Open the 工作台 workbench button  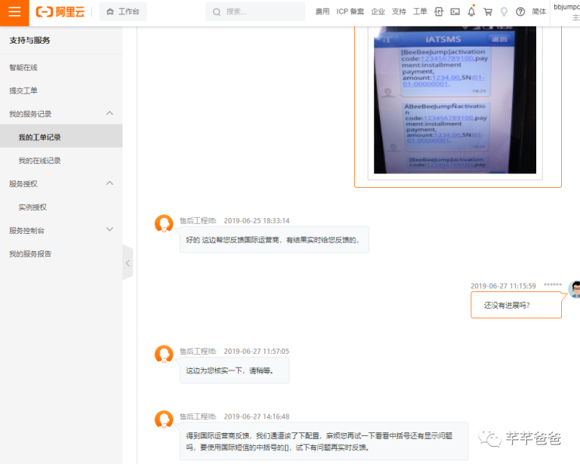click(x=123, y=12)
